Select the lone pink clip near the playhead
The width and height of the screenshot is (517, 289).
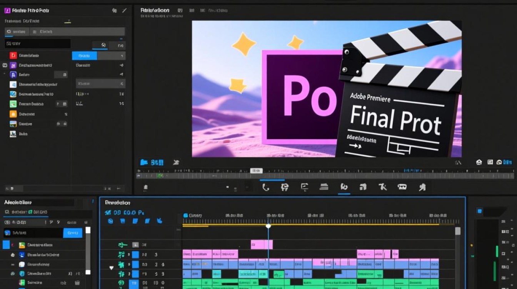[x=262, y=244]
